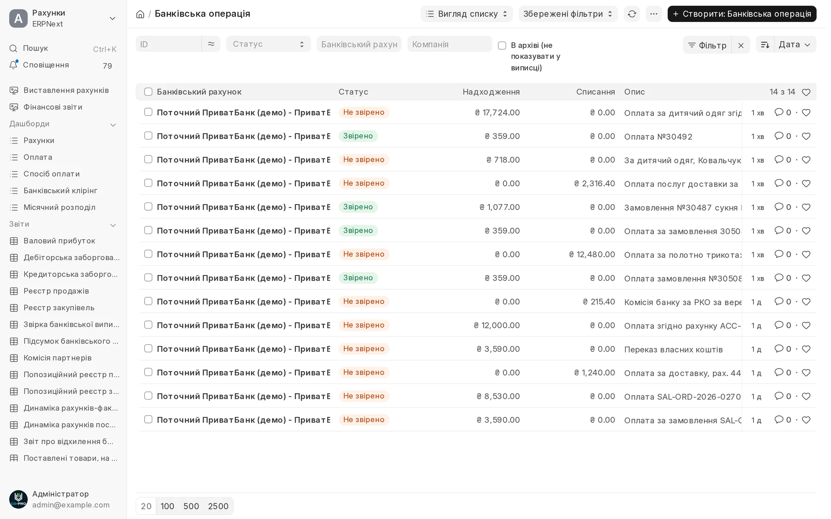
Task: Check the row with ₴ 17,724.00 income
Action: [x=148, y=112]
